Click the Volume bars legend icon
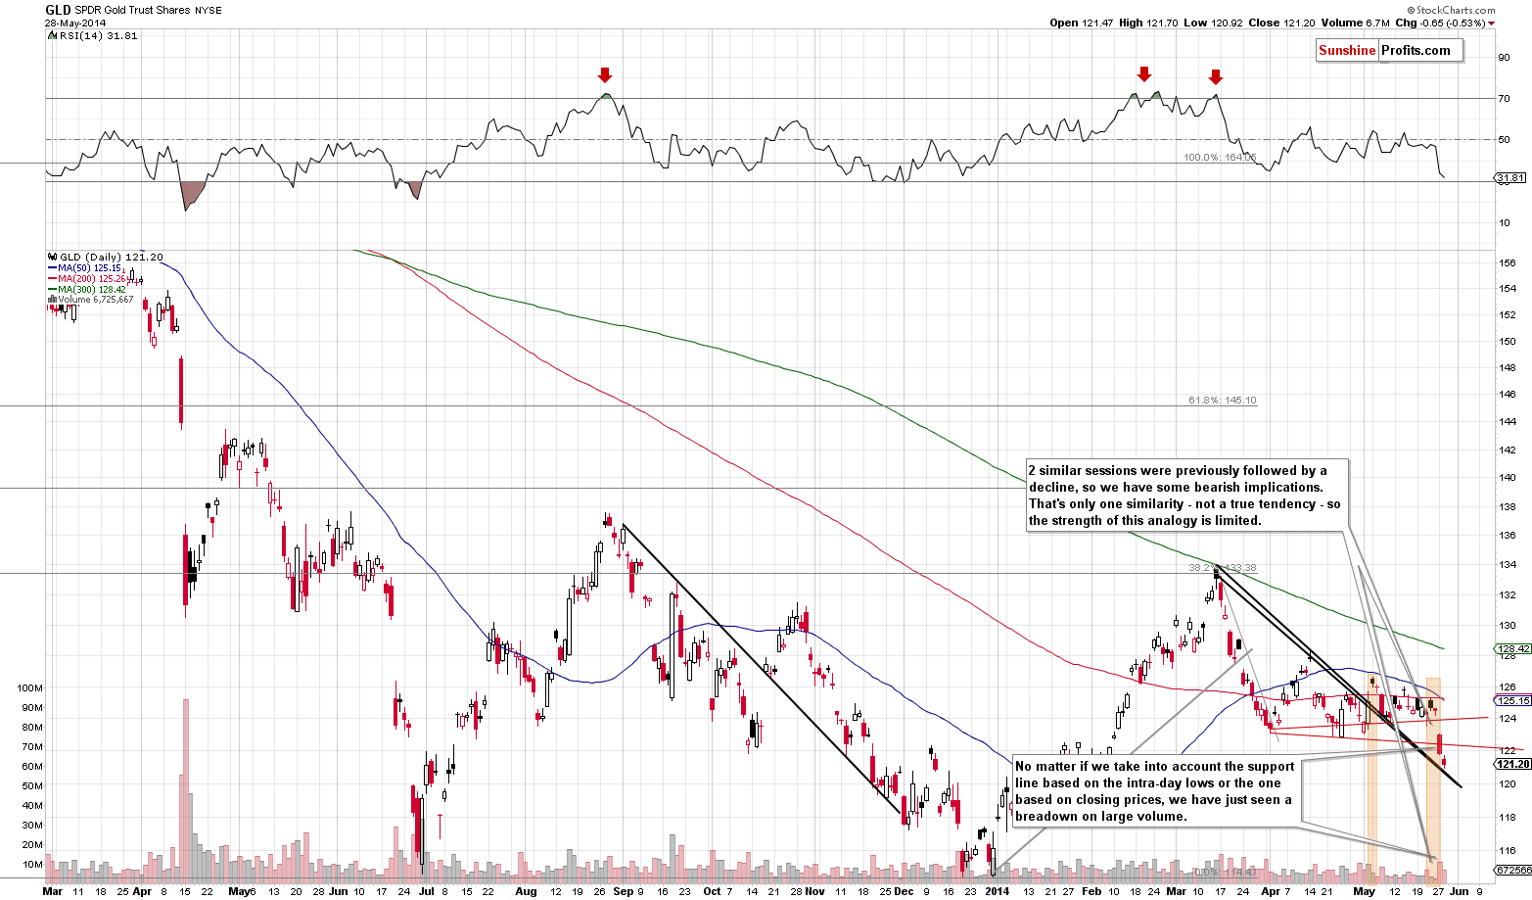The height and width of the screenshot is (900, 1532). tap(50, 300)
